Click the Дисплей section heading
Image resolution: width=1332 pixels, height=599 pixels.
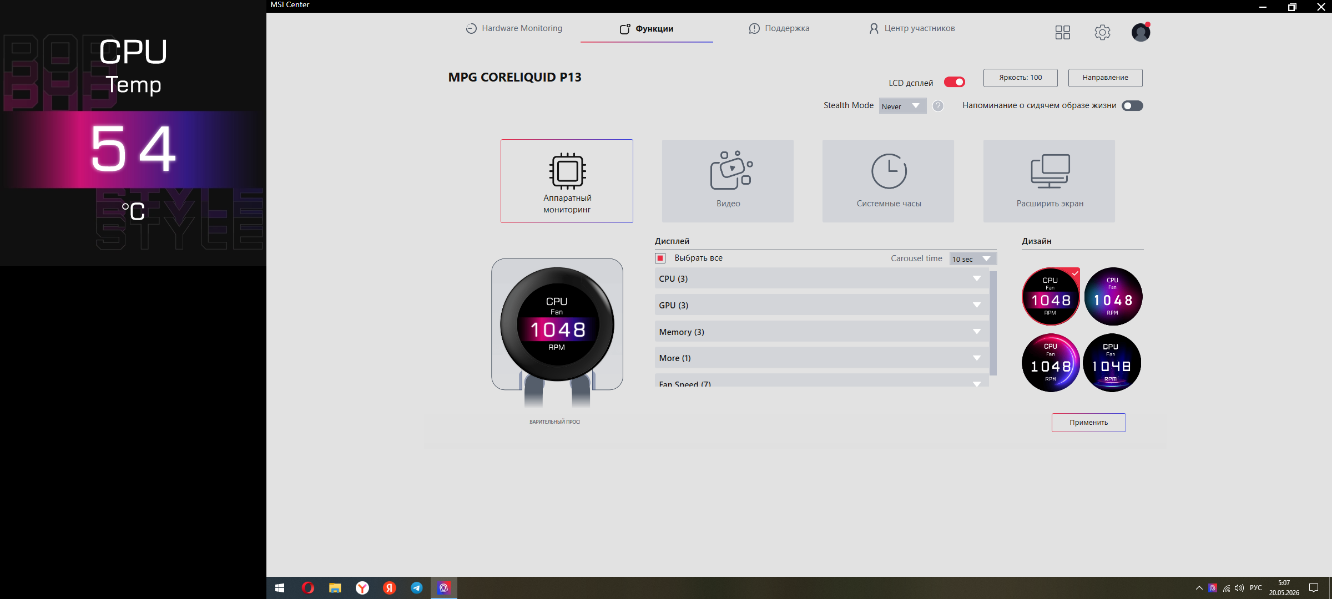(672, 241)
